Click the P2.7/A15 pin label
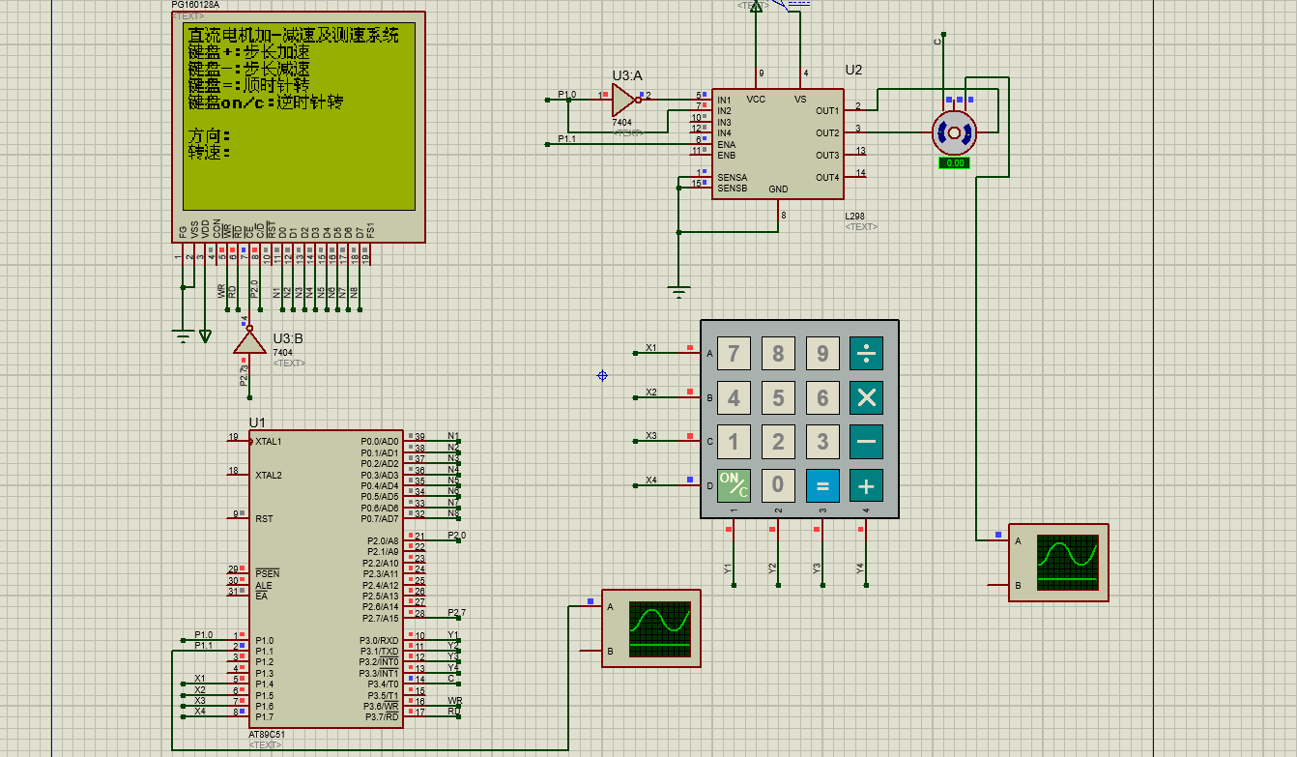The image size is (1297, 757). click(x=380, y=619)
